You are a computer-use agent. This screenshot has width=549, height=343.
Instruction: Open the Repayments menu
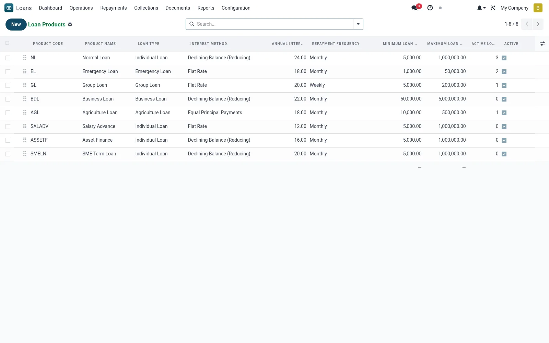pyautogui.click(x=113, y=8)
